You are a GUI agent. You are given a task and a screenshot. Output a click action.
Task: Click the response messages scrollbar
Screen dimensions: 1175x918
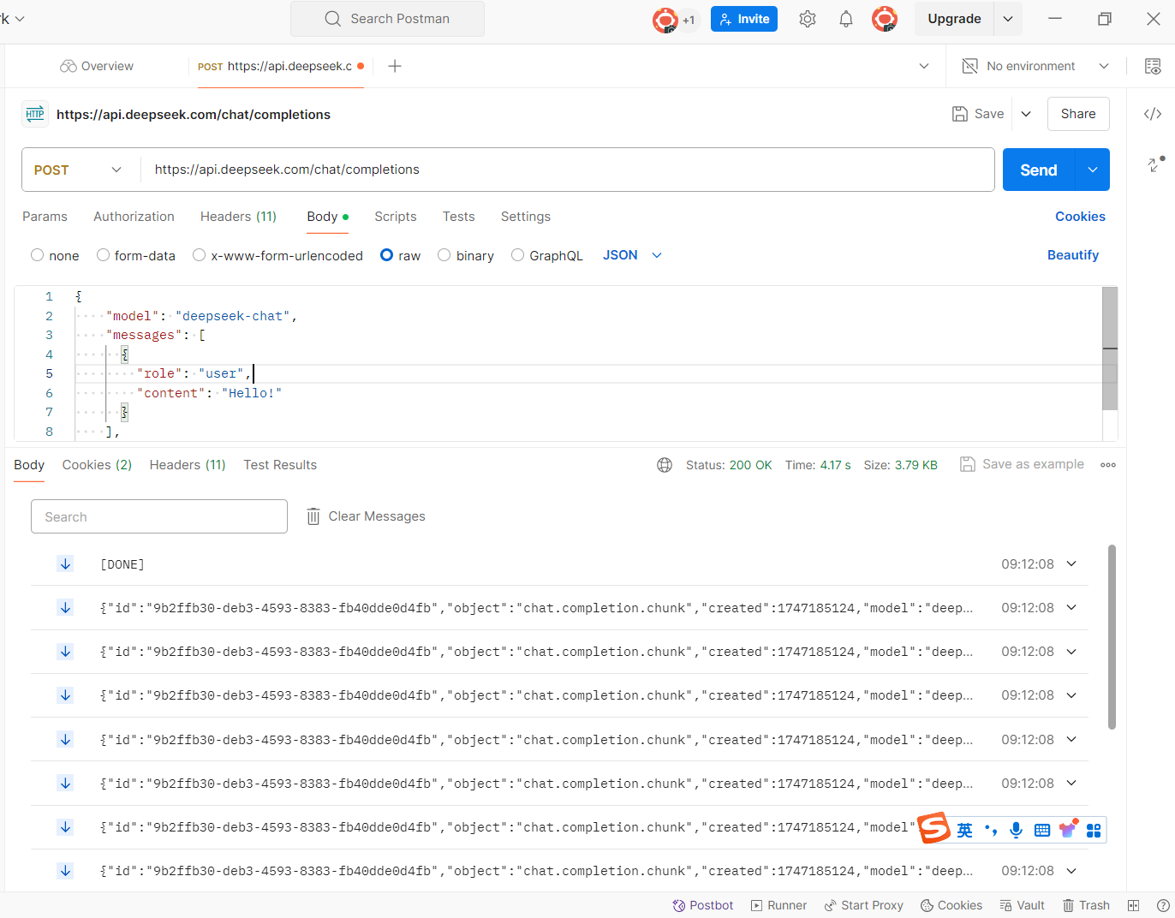click(1112, 637)
